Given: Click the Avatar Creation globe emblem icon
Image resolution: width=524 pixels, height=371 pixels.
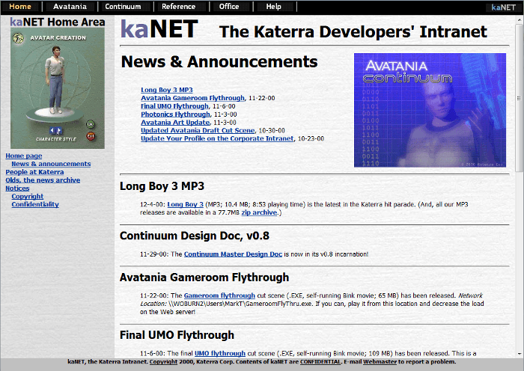Looking at the screenshot, I should coord(19,38).
